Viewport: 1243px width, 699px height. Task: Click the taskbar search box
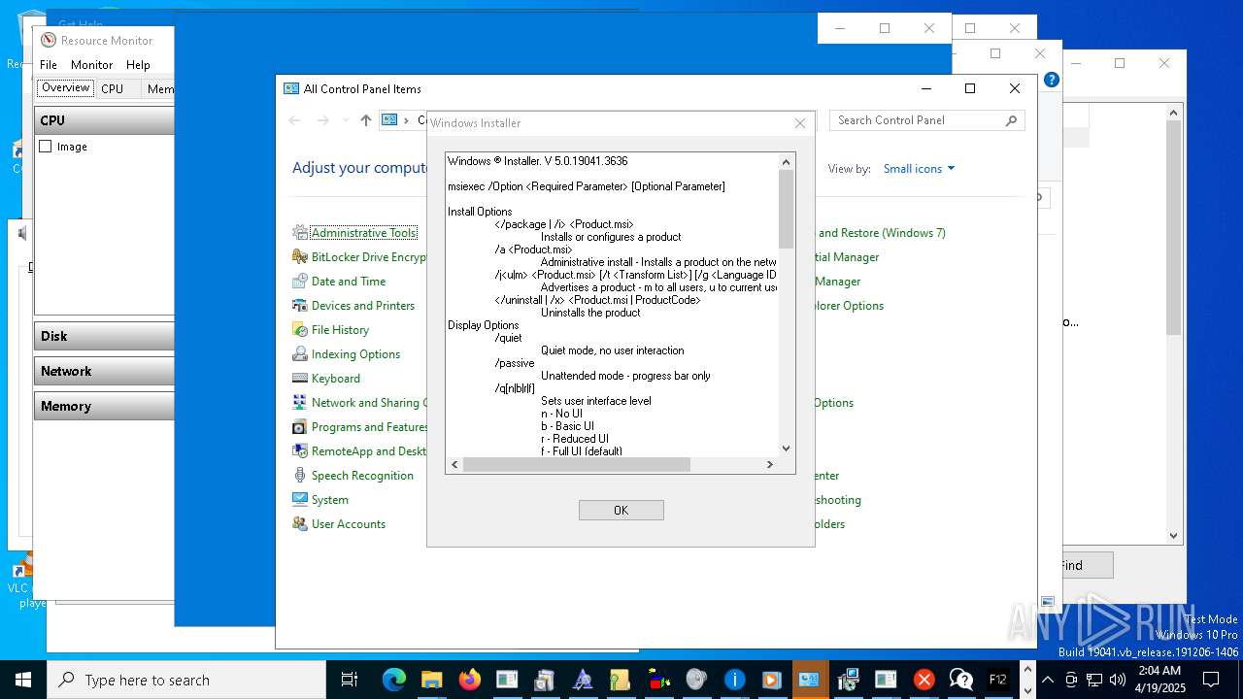pos(186,680)
